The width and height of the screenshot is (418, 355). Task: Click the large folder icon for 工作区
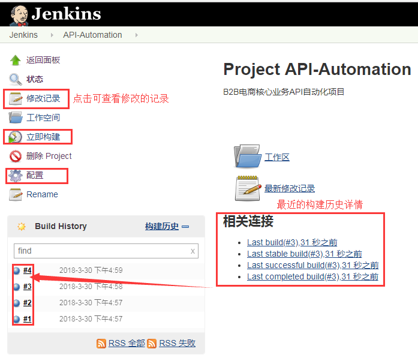click(x=248, y=157)
